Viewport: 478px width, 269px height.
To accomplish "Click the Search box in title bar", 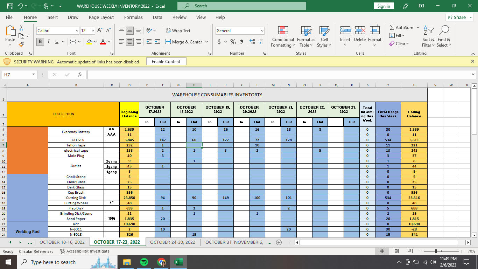I will point(242,6).
